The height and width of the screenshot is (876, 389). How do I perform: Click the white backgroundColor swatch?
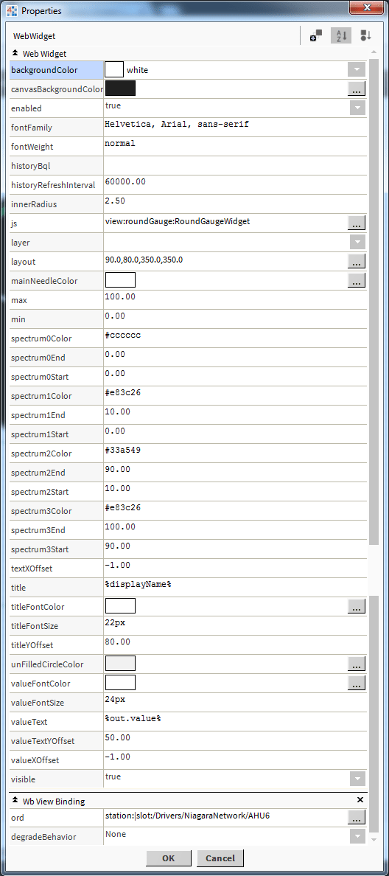pos(114,69)
